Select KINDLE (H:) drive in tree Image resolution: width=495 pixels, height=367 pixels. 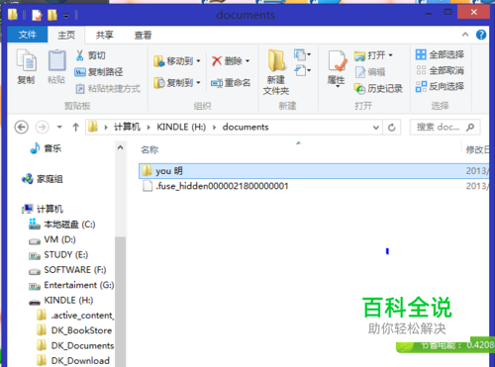pos(61,301)
